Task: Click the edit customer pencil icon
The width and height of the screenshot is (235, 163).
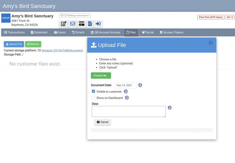Action: click(64, 24)
